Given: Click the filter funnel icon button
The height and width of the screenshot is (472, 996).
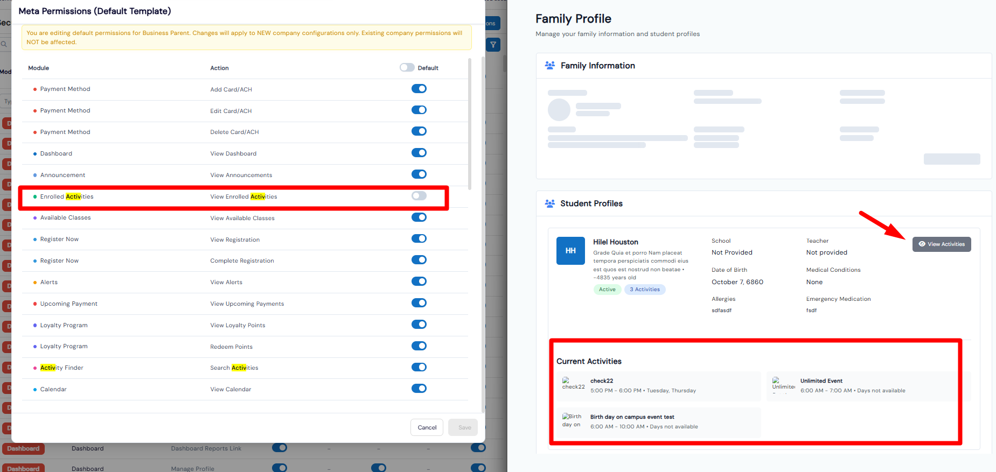Looking at the screenshot, I should click(x=493, y=45).
